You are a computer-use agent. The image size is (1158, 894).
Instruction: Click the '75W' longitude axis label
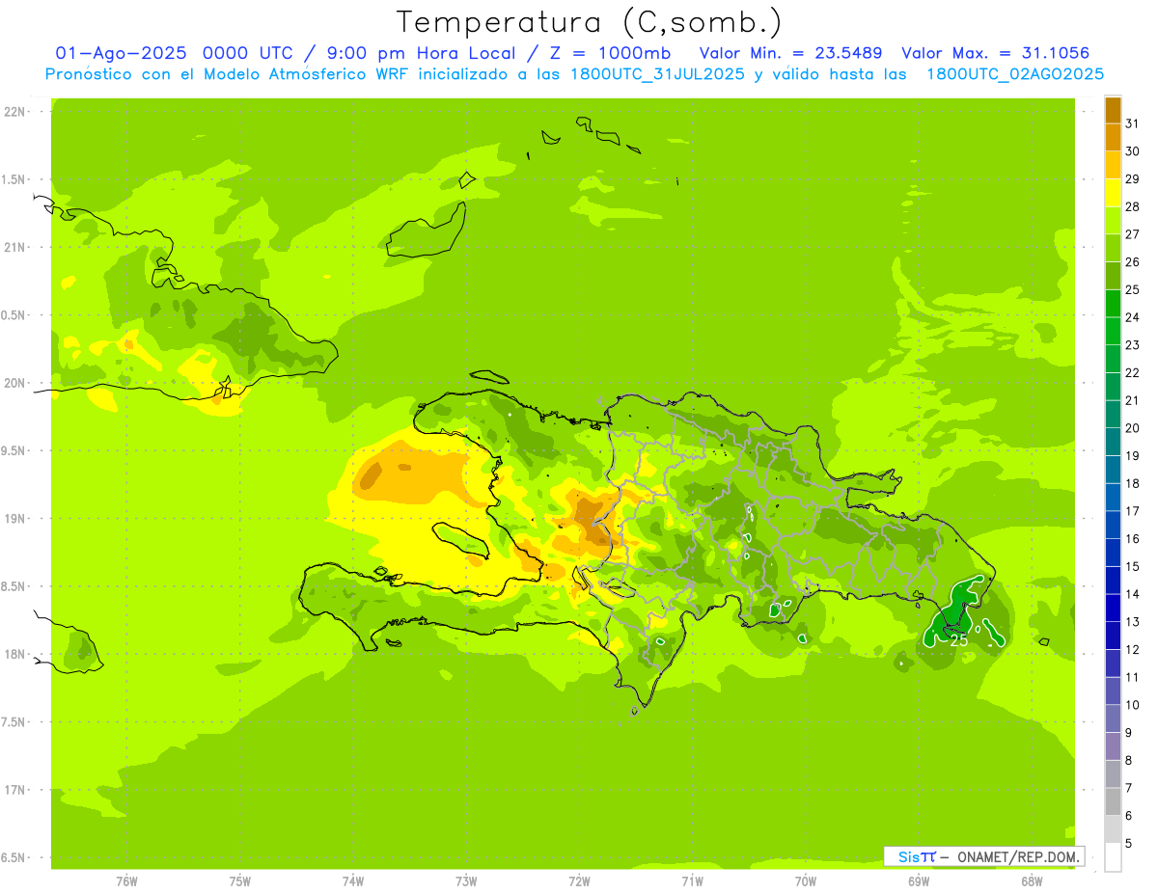coord(240,881)
